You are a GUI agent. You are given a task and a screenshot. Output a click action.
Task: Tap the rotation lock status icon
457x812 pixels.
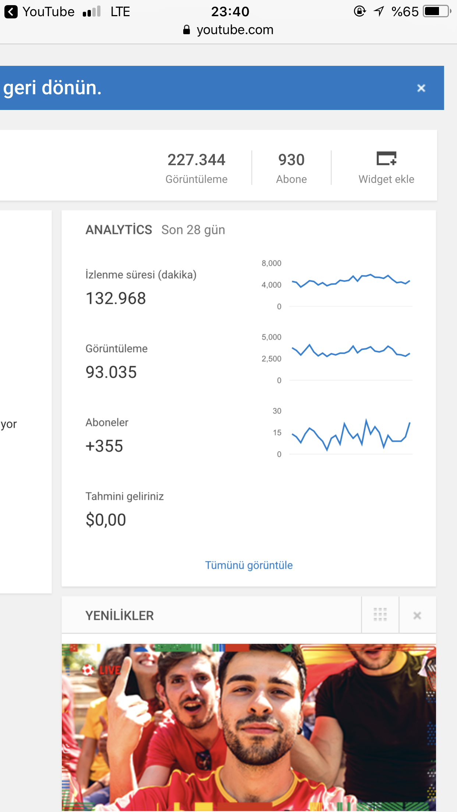(x=360, y=11)
